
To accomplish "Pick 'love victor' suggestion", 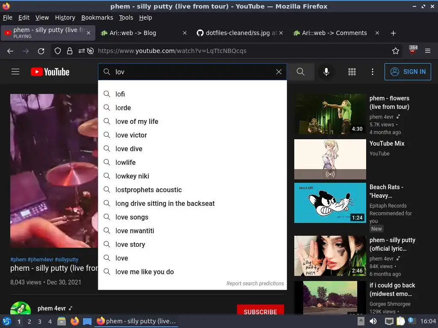I will 192,135.
